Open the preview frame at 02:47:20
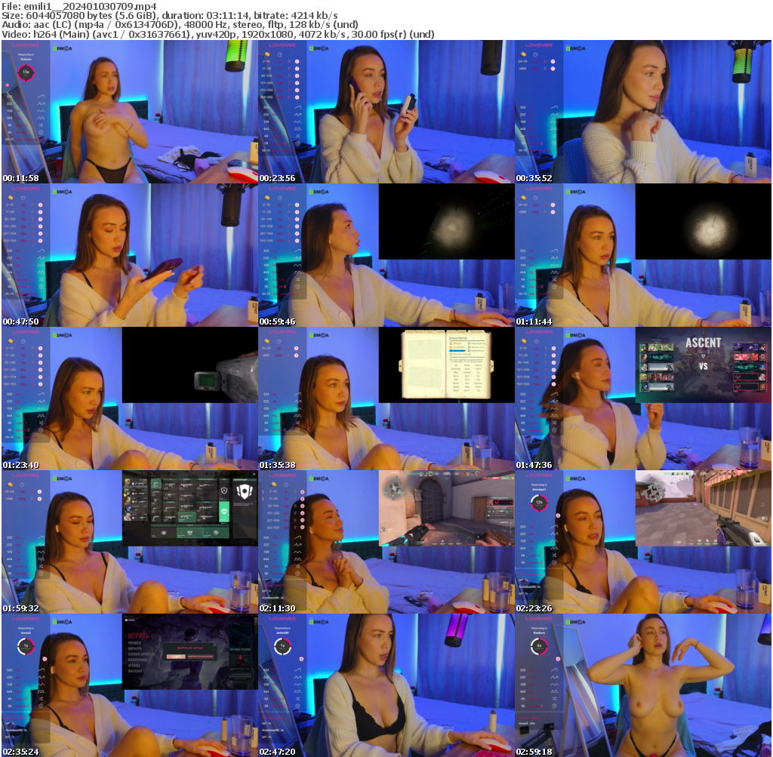 pyautogui.click(x=386, y=685)
